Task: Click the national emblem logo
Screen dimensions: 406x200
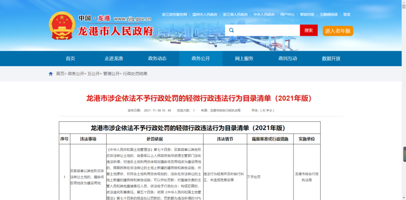Action: 62,26
